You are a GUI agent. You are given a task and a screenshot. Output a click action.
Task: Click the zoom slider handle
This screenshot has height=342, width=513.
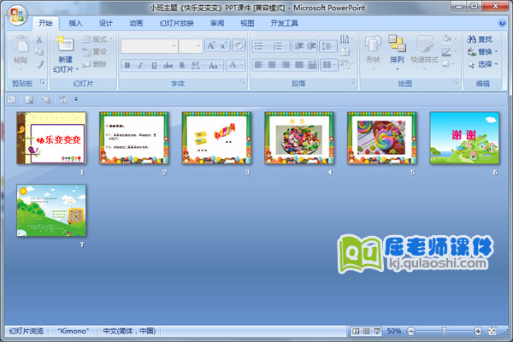click(x=443, y=330)
